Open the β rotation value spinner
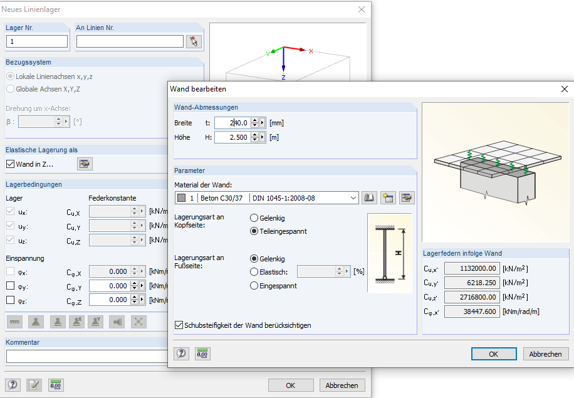 (x=58, y=121)
